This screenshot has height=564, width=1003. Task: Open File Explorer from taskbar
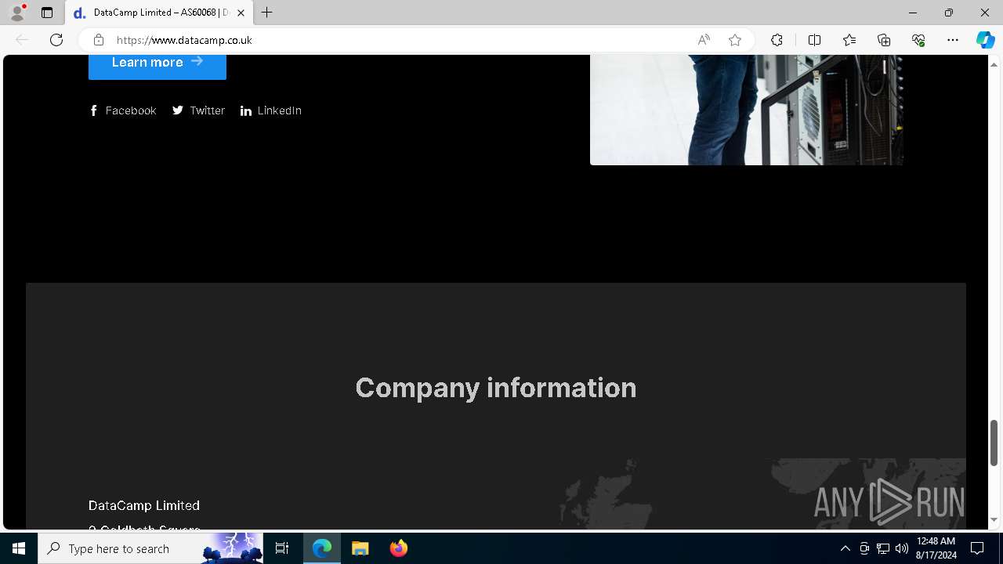point(360,548)
